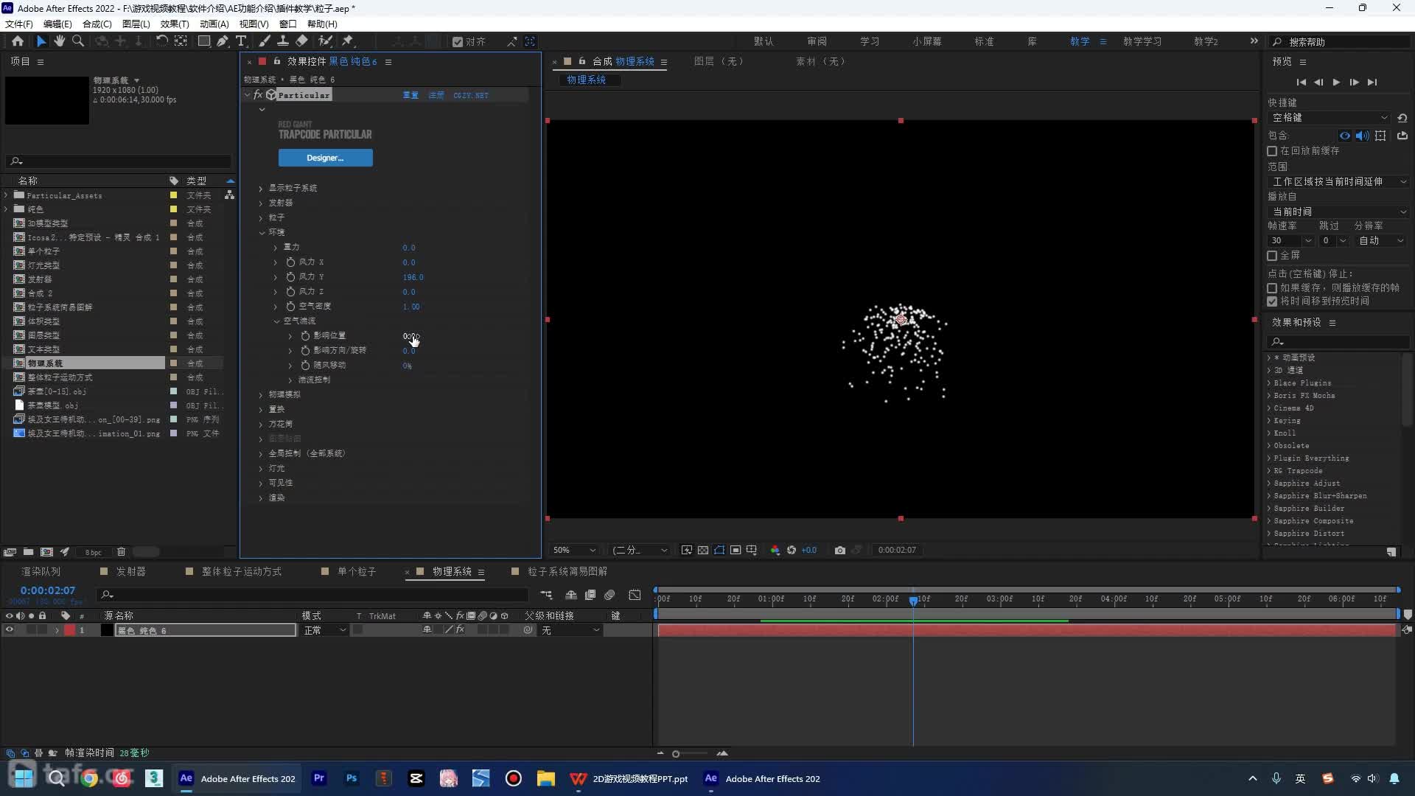Delete selected project item with trash icon

[x=121, y=552]
